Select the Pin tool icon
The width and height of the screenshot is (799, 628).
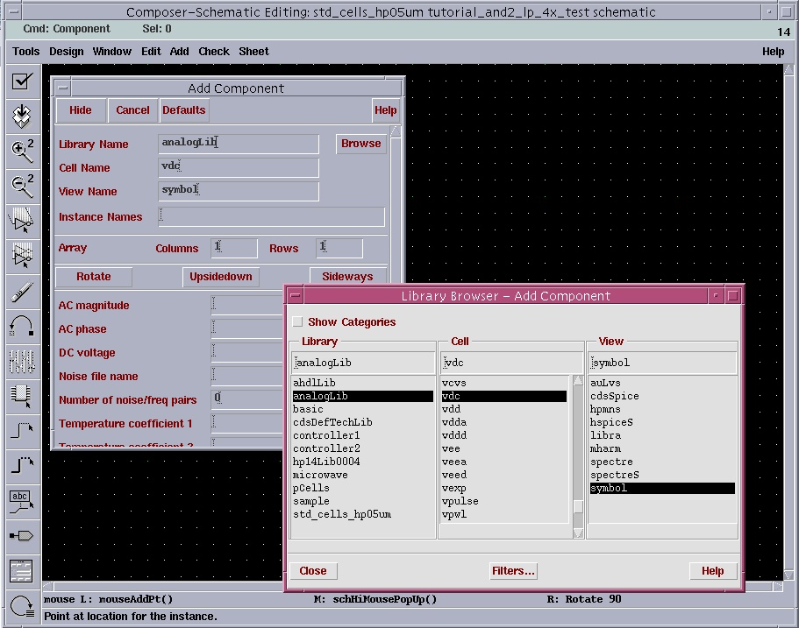click(x=22, y=535)
